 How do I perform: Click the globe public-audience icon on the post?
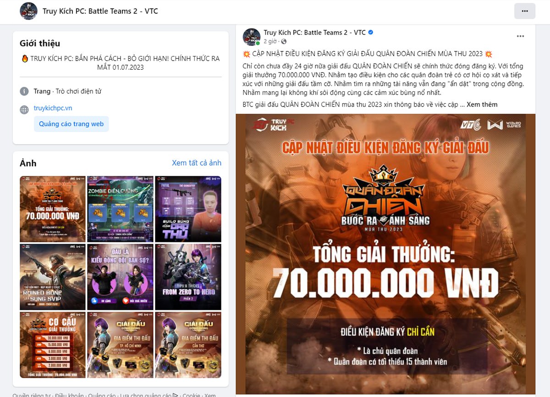click(x=284, y=42)
